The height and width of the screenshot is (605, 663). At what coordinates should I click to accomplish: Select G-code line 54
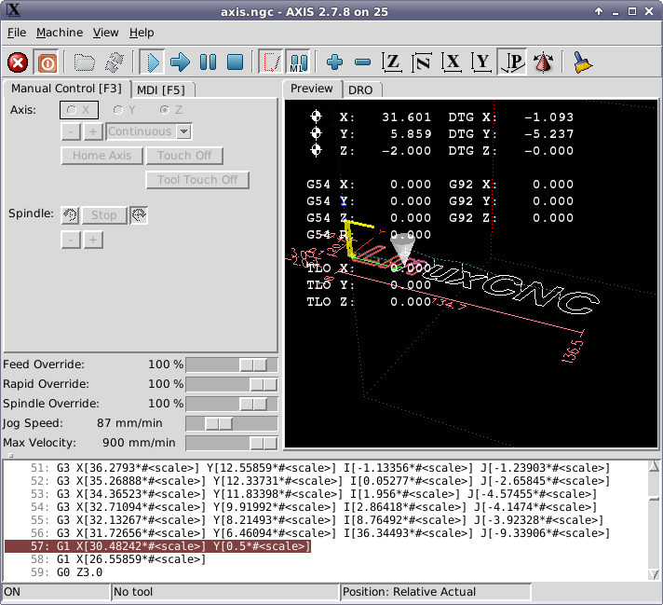[x=314, y=507]
